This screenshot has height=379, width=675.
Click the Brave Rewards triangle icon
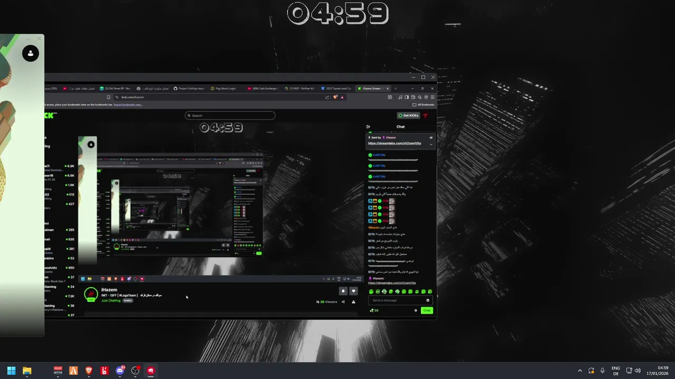(x=342, y=97)
